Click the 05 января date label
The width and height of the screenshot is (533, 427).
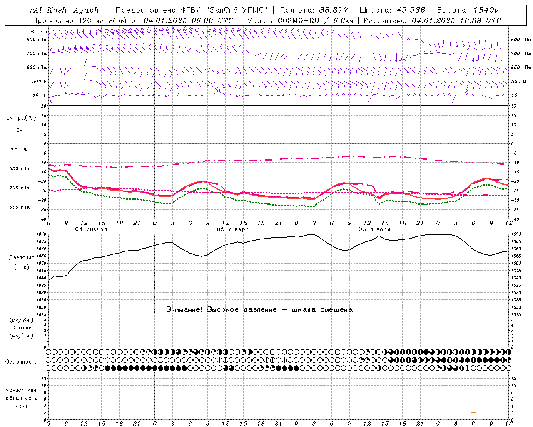click(x=233, y=229)
